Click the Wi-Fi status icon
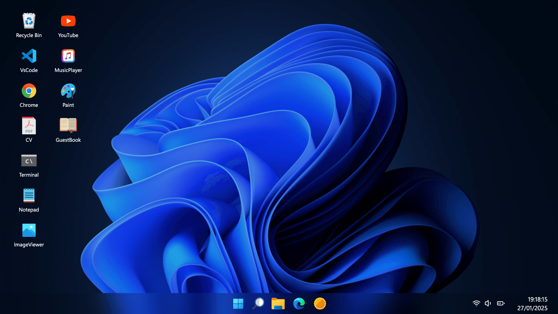 click(x=476, y=303)
